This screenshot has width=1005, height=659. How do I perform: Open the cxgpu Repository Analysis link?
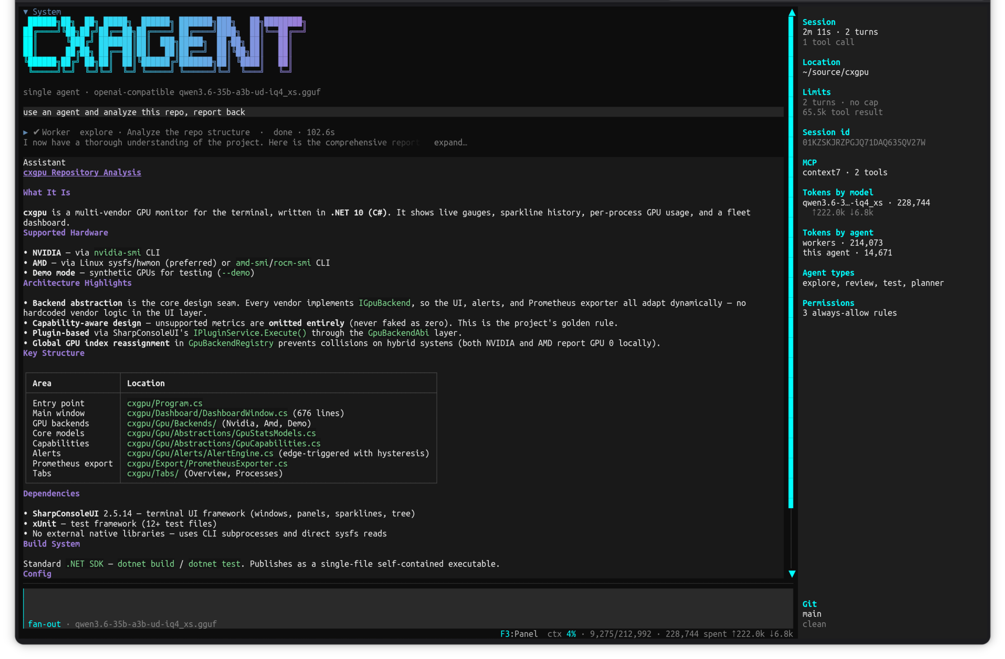[82, 172]
